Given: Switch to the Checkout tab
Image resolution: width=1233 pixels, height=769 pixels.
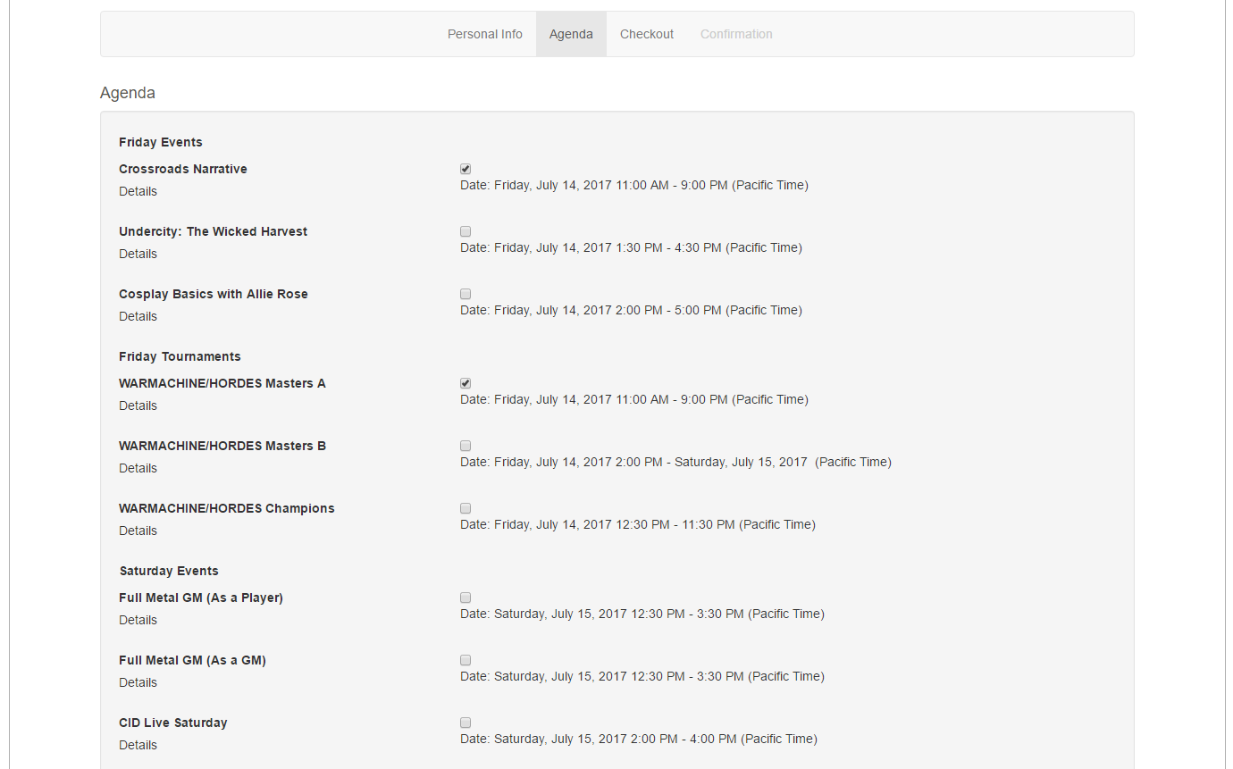Looking at the screenshot, I should point(647,34).
